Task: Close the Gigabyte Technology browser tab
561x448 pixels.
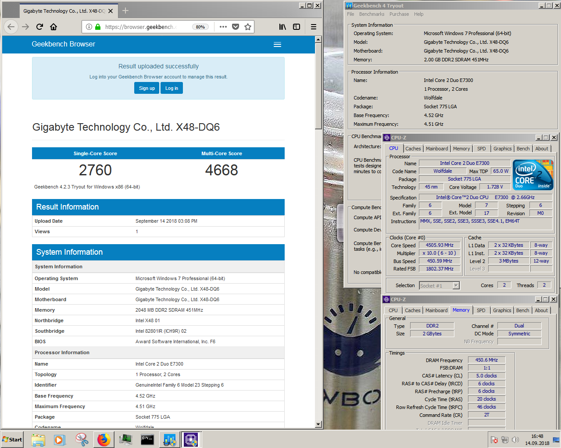Action: (111, 11)
